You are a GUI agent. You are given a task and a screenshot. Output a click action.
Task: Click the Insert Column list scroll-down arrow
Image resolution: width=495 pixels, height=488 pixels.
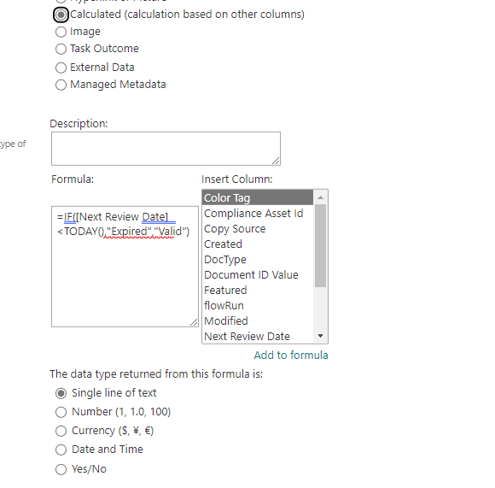click(320, 336)
